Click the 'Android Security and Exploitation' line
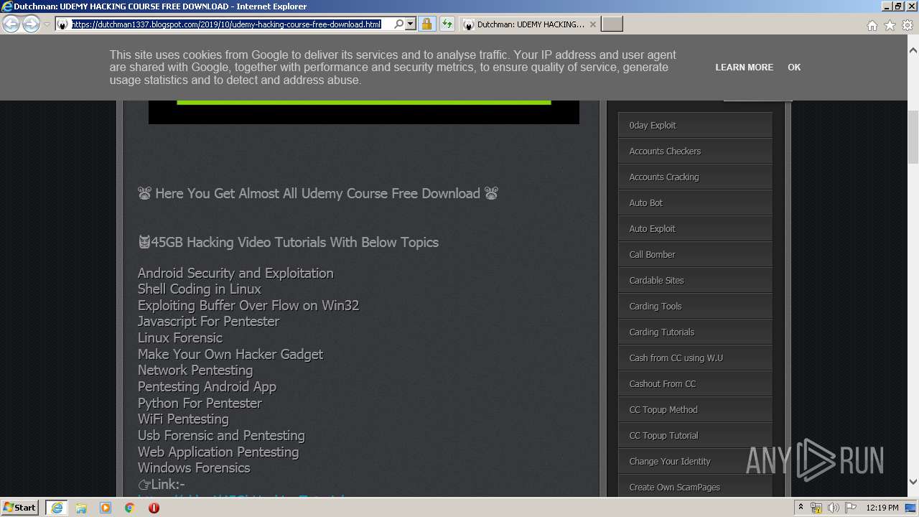The width and height of the screenshot is (919, 517). pyautogui.click(x=235, y=273)
